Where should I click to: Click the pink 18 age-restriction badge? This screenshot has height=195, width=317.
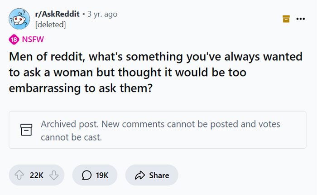(14, 40)
